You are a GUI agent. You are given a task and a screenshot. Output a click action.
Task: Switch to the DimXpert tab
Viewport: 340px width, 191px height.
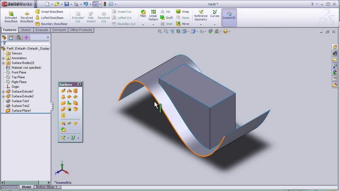click(59, 30)
